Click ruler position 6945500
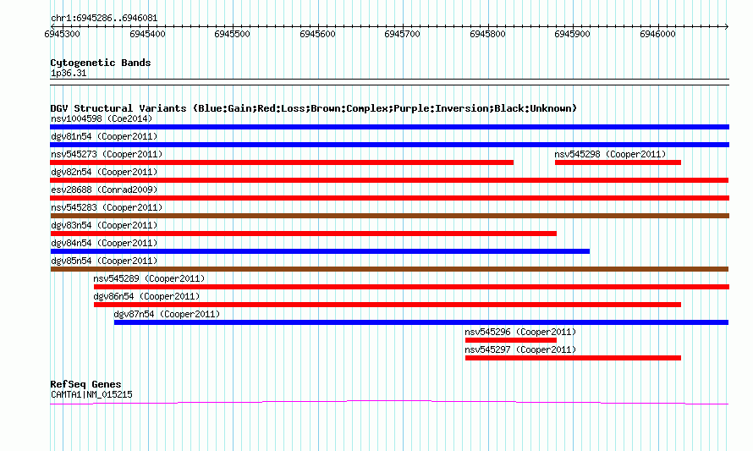This screenshot has width=753, height=451. (x=233, y=34)
